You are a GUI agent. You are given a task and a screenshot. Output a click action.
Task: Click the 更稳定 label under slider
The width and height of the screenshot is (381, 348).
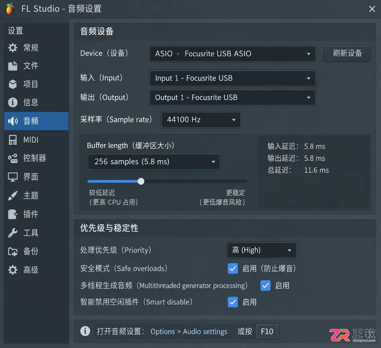236,193
